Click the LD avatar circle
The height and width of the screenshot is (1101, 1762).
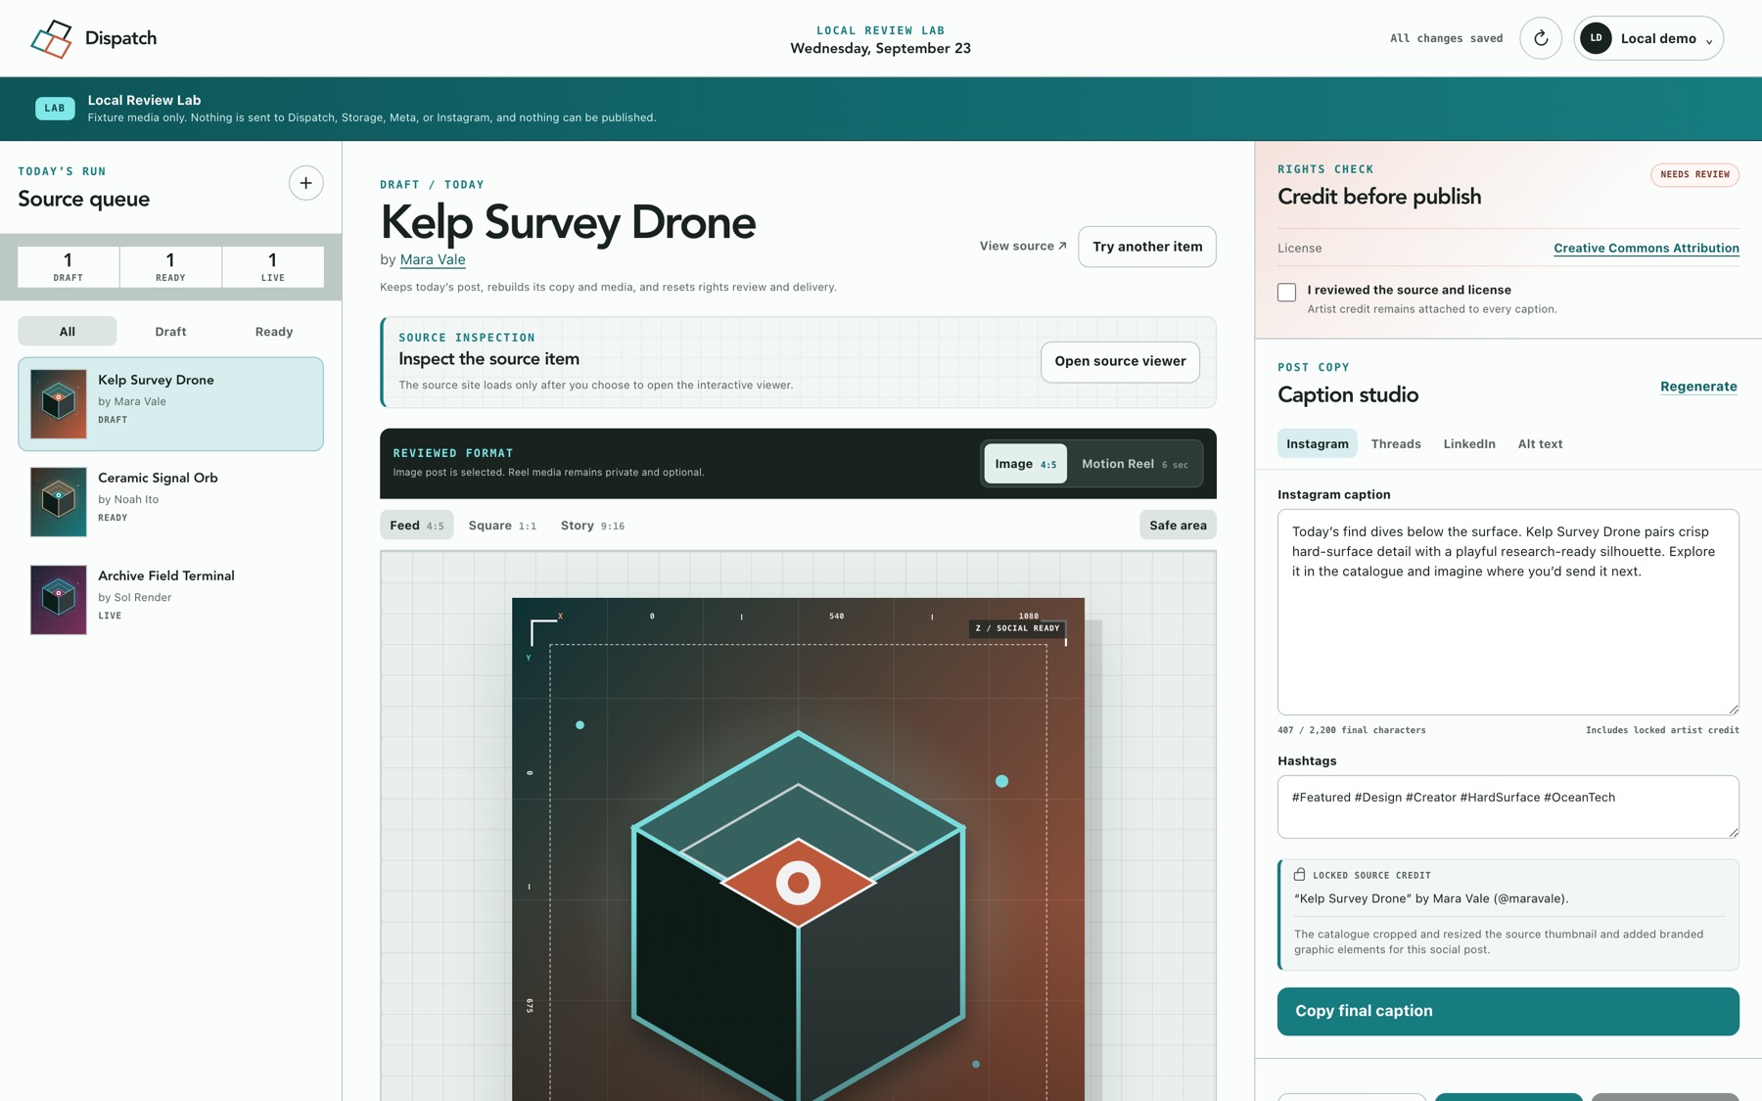coord(1596,38)
